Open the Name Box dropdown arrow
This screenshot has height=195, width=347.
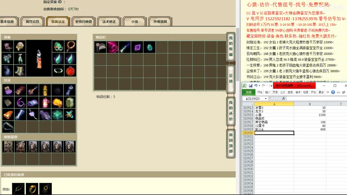tap(265, 98)
